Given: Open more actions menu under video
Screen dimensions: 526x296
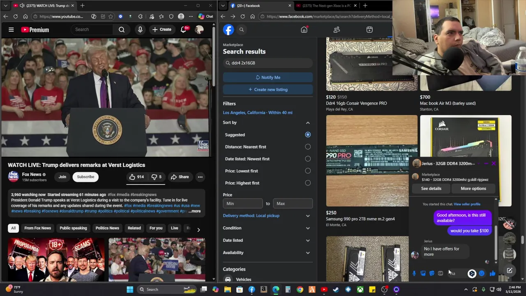Looking at the screenshot, I should [200, 177].
